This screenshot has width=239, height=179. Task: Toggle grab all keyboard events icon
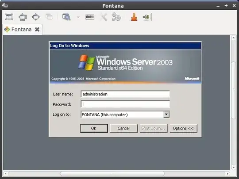(x=89, y=17)
